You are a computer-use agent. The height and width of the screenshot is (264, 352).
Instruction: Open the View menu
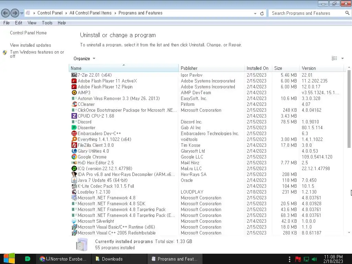pos(32,23)
